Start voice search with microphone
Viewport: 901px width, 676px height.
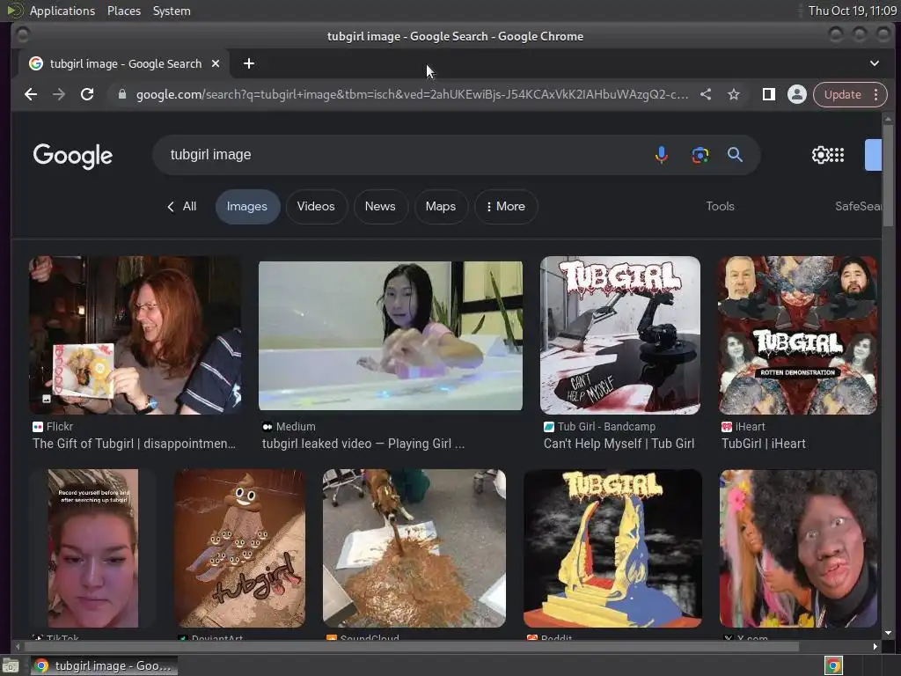(662, 155)
